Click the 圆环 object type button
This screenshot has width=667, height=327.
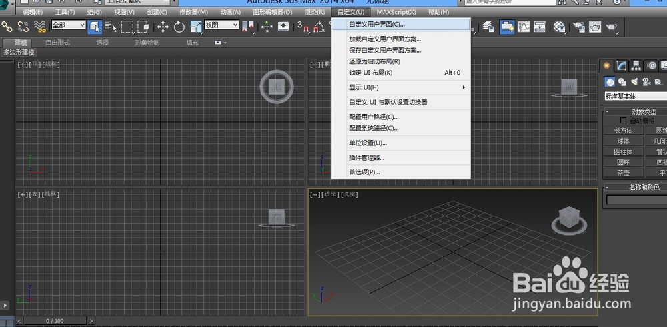coord(623,163)
